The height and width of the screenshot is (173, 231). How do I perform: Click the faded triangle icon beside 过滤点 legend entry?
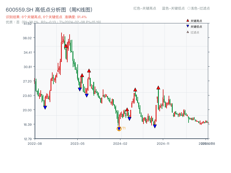tap(188, 32)
